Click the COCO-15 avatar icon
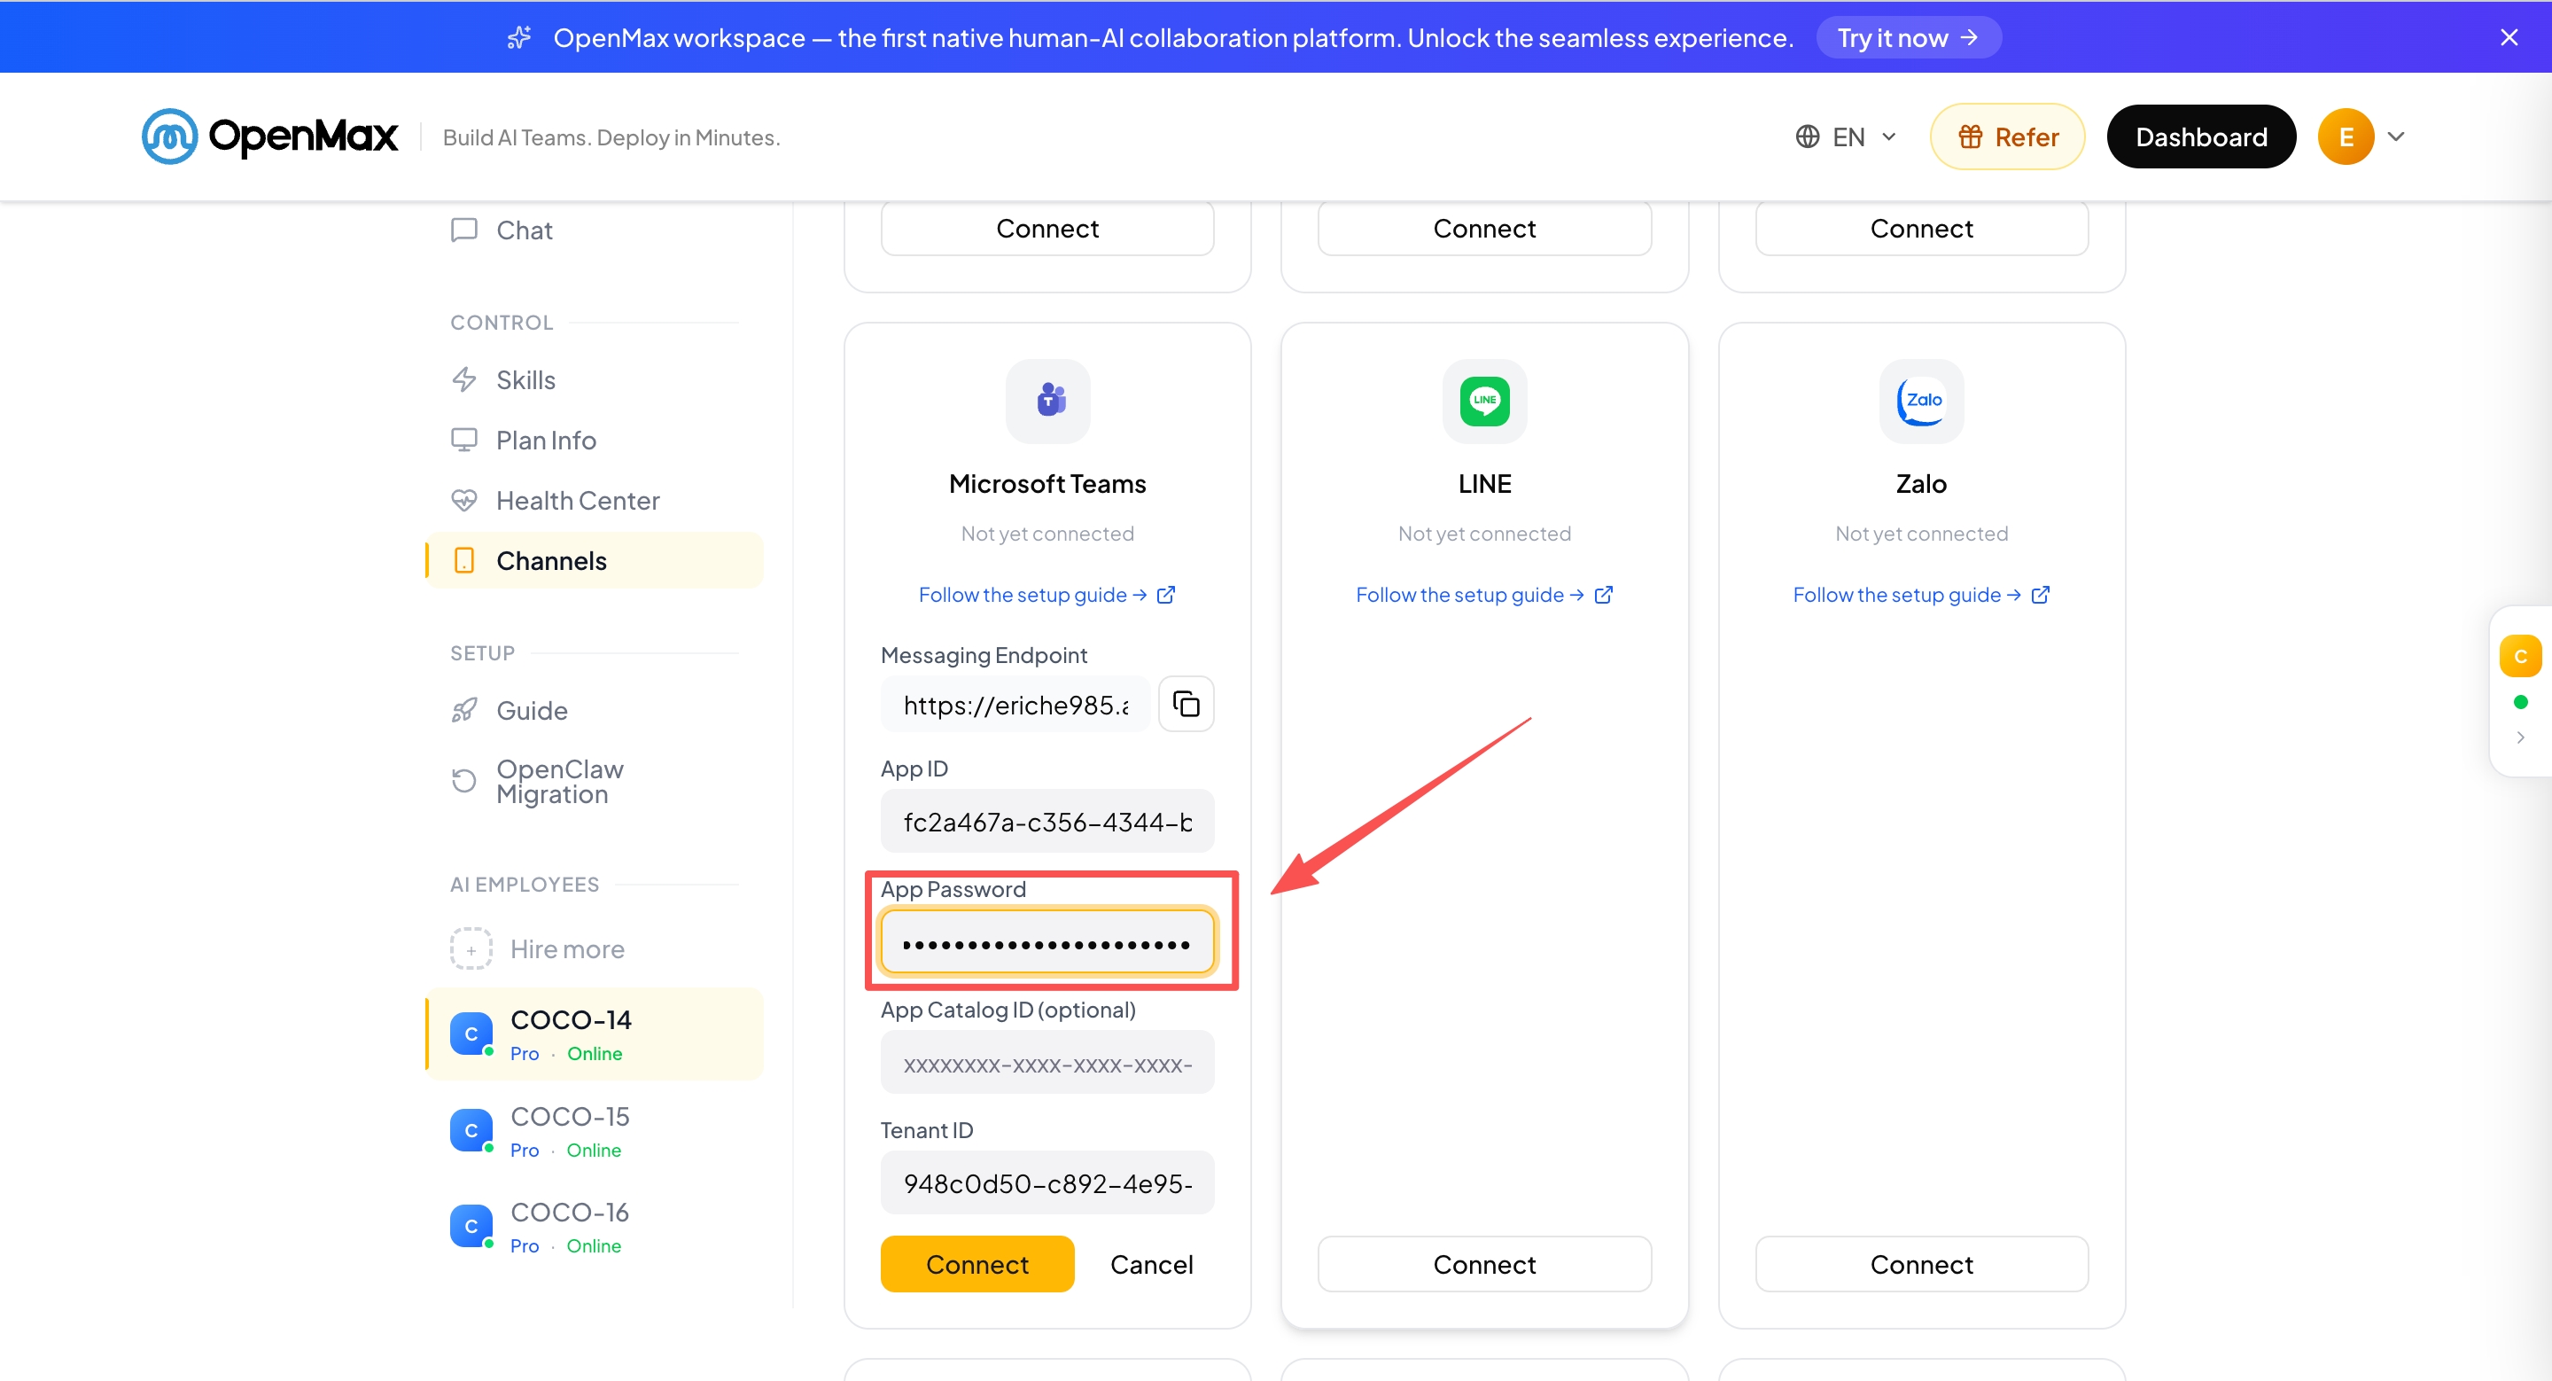 pos(471,1130)
